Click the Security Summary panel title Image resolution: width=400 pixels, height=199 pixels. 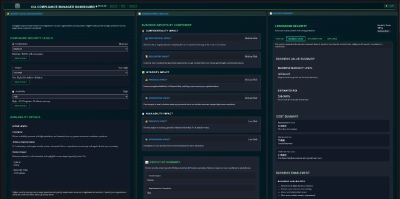click(283, 13)
